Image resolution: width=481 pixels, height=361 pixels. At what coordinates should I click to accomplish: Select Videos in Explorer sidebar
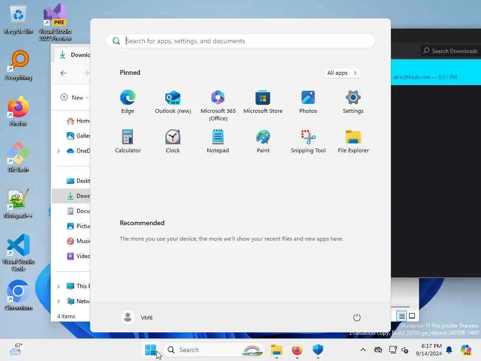click(x=78, y=256)
